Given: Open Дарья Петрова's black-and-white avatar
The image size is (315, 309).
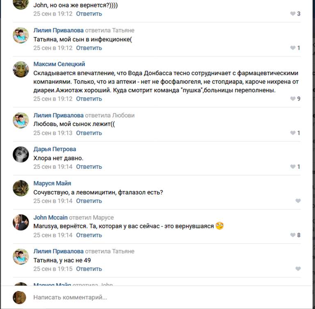Looking at the screenshot, I should (x=21, y=154).
